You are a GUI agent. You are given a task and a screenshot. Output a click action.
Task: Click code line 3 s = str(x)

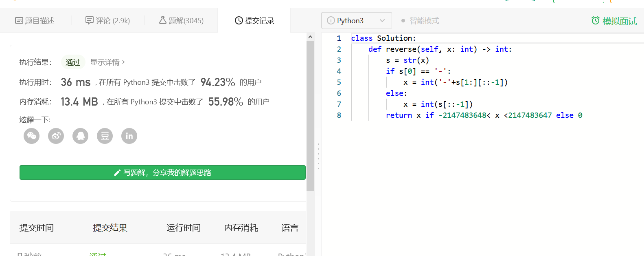pos(407,60)
